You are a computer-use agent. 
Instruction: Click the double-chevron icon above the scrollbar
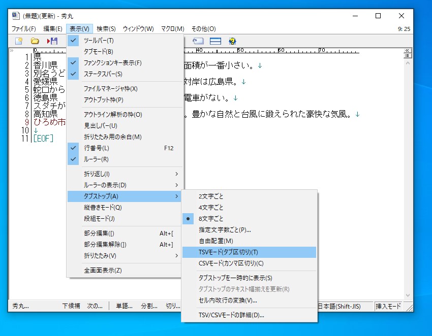pyautogui.click(x=408, y=50)
